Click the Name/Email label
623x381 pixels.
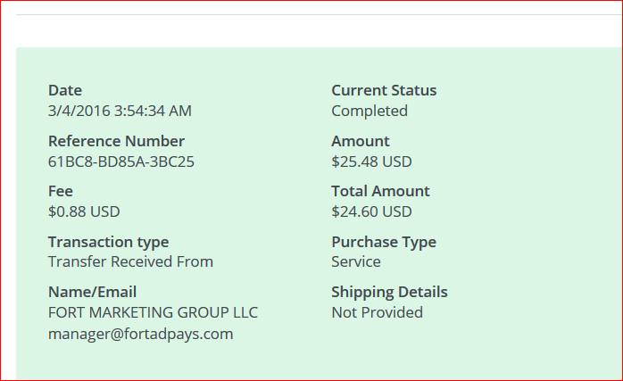pos(93,292)
